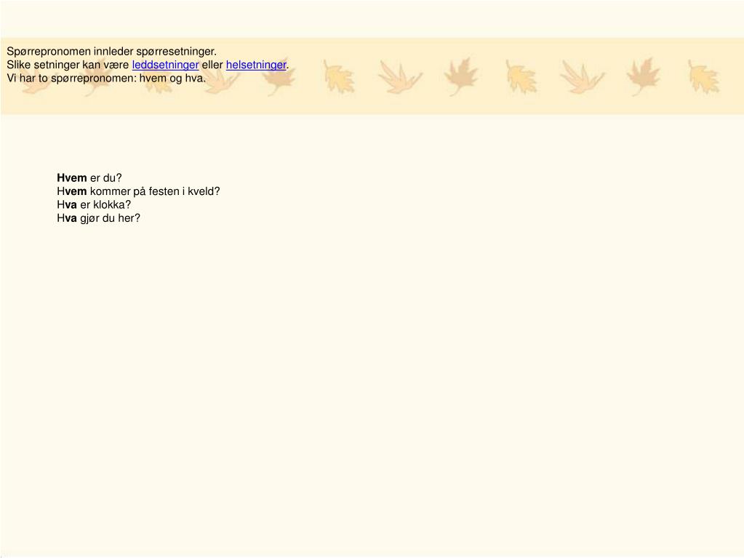The height and width of the screenshot is (558, 744).
Task: Click the example 'Hva gjør du her?'
Action: point(99,218)
